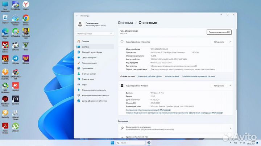Click 'Система' in the breadcrumb header
Image resolution: width=261 pixels, height=146 pixels.
tap(125, 23)
